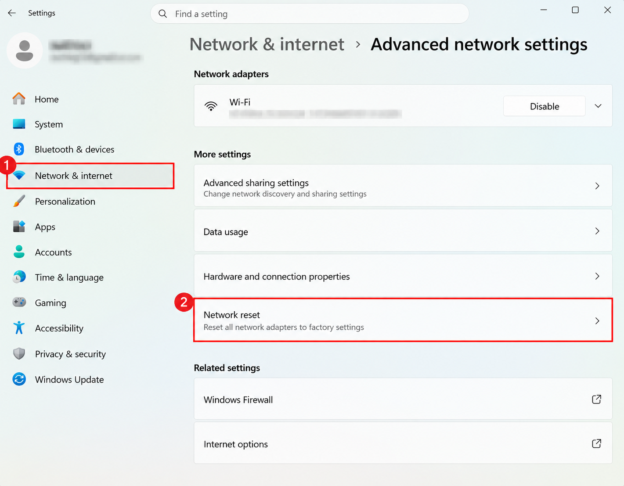Screen dimensions: 624x486
Task: Click the Accessibility figure icon
Action: point(19,328)
